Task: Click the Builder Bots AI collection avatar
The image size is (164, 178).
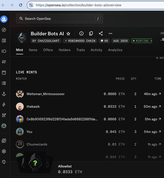Action: tap(22, 37)
